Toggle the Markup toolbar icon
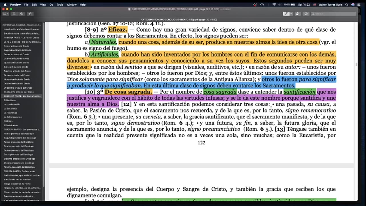 pyautogui.click(x=306, y=14)
